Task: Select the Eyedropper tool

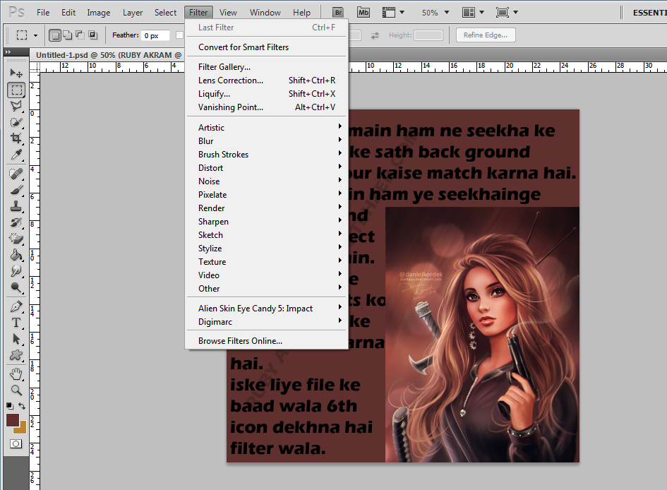Action: (16, 155)
